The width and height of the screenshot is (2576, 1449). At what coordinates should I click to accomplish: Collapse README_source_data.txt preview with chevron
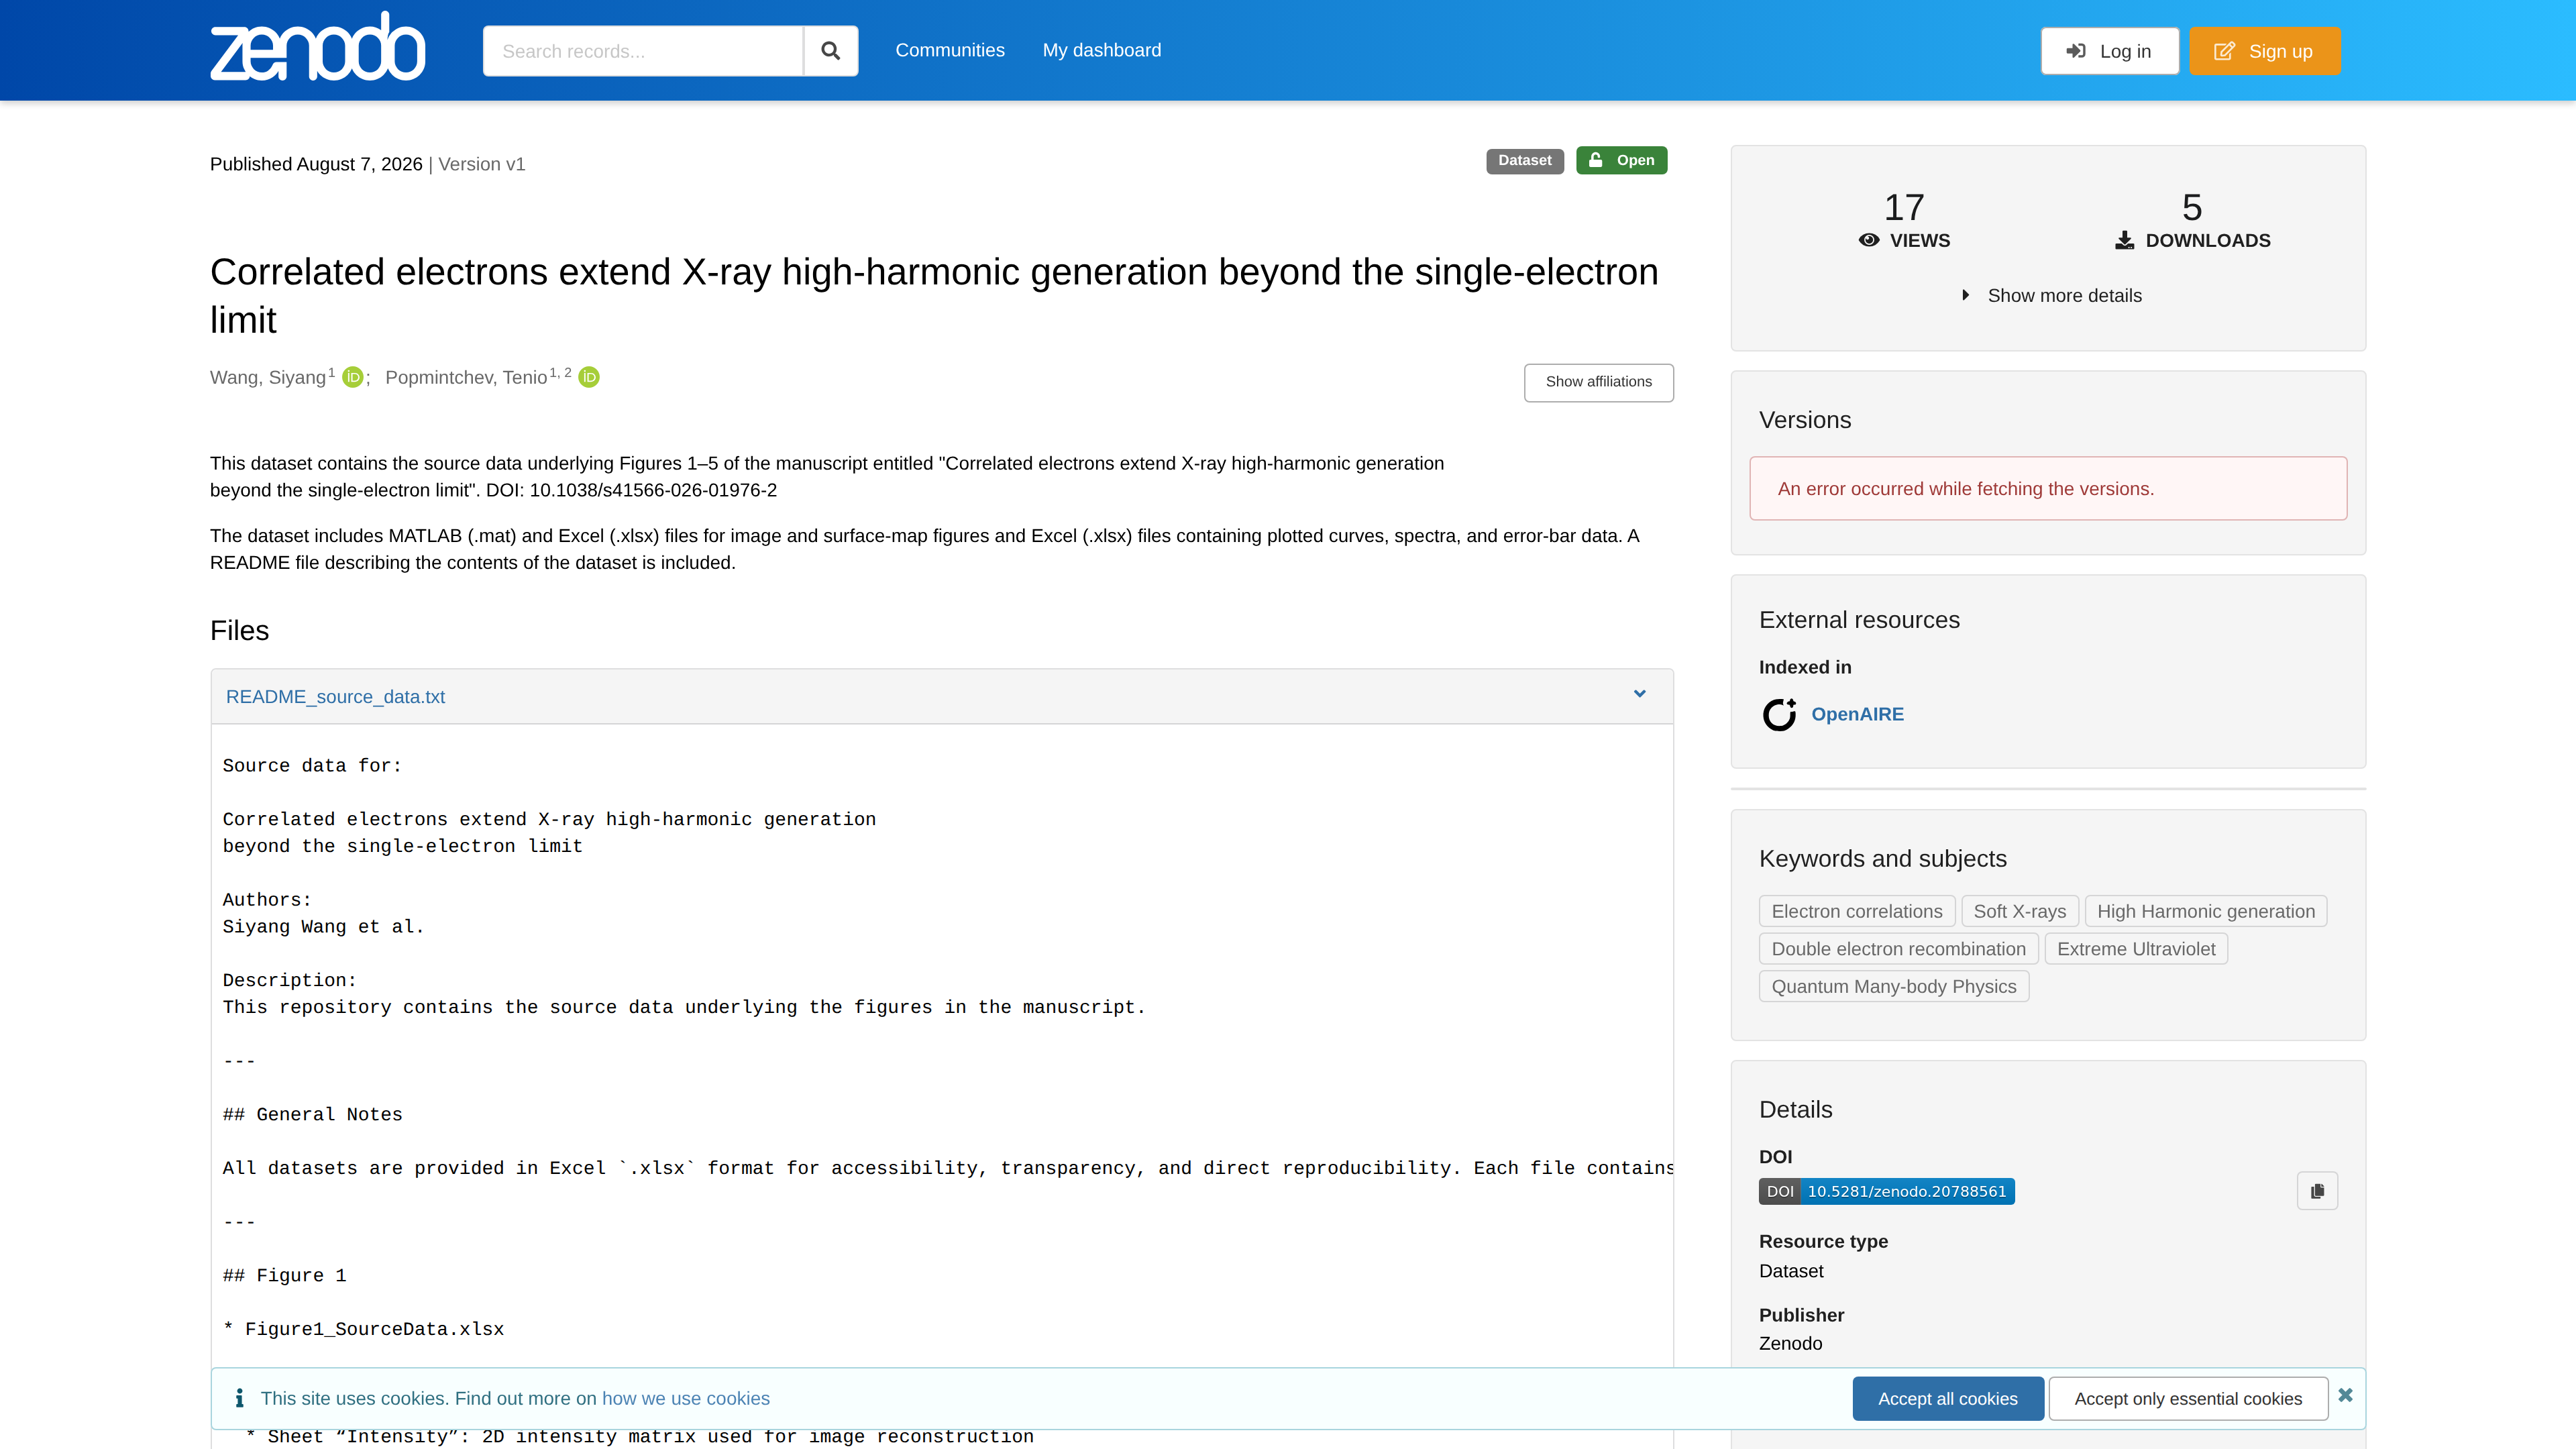tap(1640, 694)
